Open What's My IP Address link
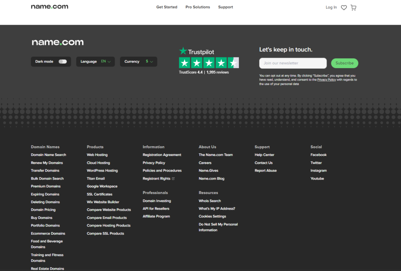Image resolution: width=401 pixels, height=271 pixels. [217, 209]
